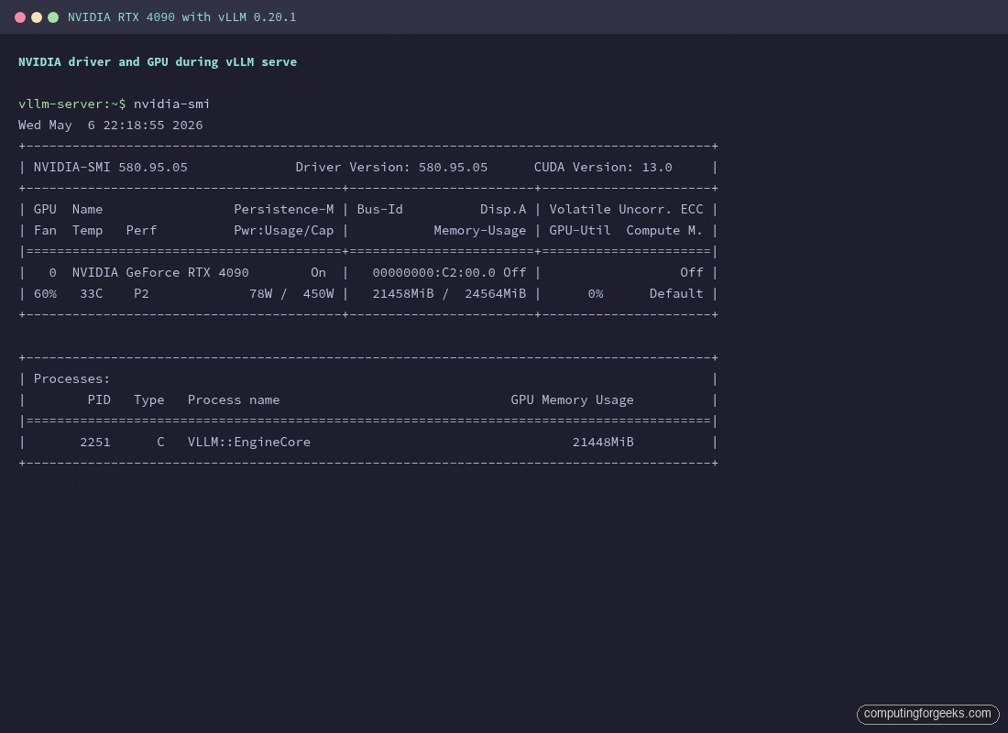Viewport: 1008px width, 733px height.
Task: Click 'NVIDIA-SMI 580.95.05' header text
Action: (x=111, y=167)
